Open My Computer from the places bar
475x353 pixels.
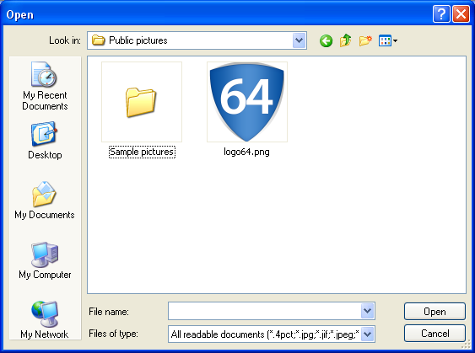coord(45,260)
